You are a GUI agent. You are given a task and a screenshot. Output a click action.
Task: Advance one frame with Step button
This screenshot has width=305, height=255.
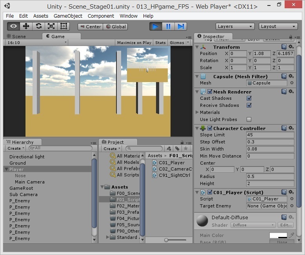coord(180,26)
